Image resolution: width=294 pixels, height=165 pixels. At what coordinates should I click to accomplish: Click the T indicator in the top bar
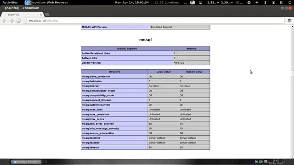(x=192, y=3)
